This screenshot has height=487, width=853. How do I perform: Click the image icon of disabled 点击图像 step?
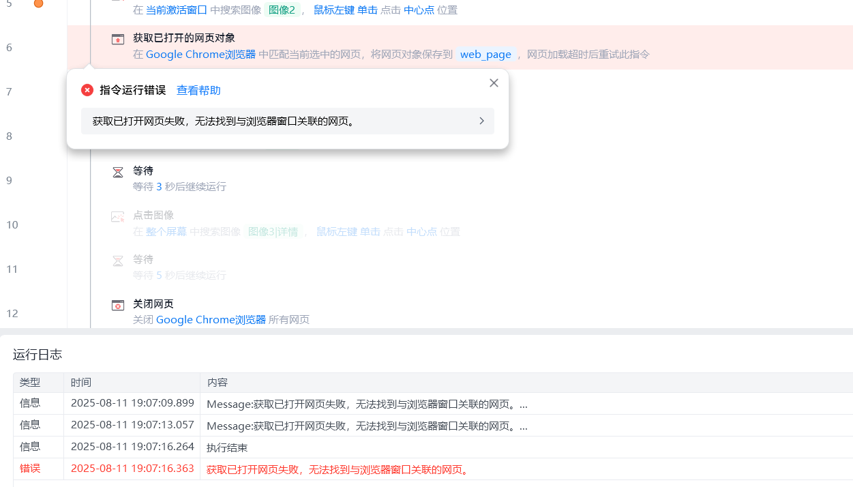pos(118,217)
